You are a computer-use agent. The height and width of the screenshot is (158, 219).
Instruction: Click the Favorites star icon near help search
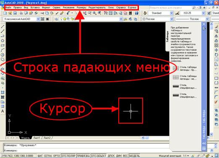204,8
